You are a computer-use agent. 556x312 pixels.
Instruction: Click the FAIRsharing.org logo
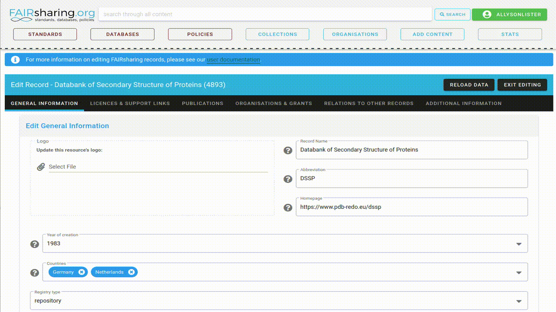coord(52,15)
